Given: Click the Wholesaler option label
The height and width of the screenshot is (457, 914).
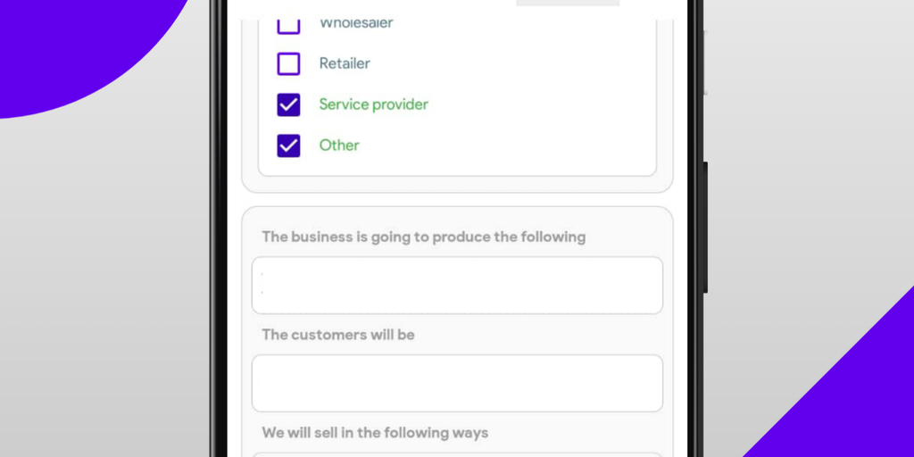Looking at the screenshot, I should [355, 24].
